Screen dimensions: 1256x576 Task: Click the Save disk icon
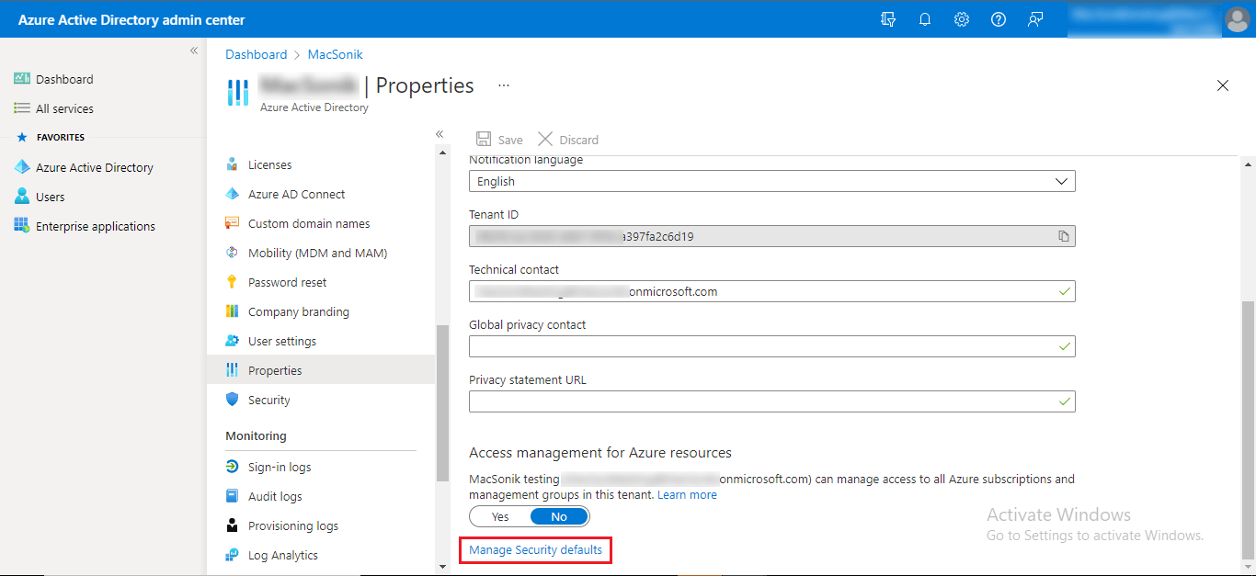tap(484, 140)
